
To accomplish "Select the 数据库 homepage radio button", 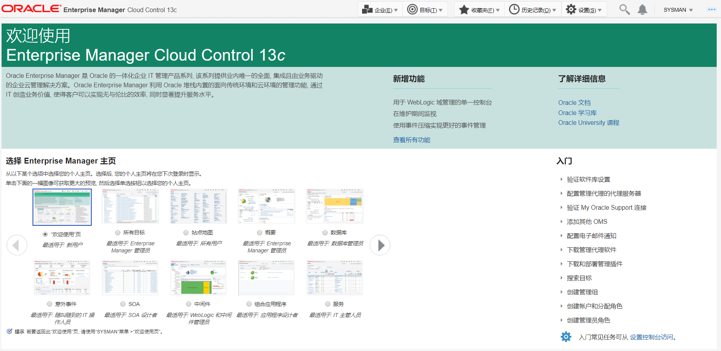I will pyautogui.click(x=325, y=232).
